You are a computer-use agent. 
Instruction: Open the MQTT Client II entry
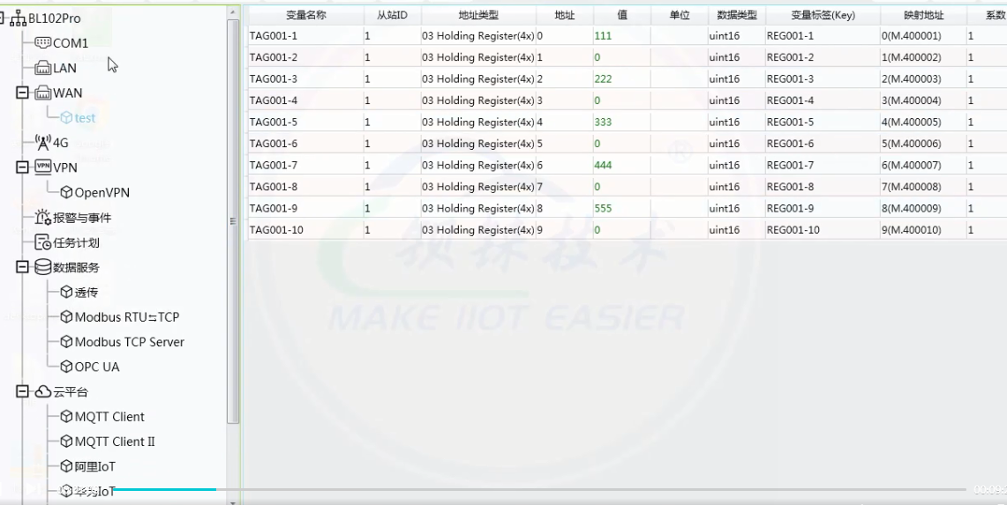[114, 442]
